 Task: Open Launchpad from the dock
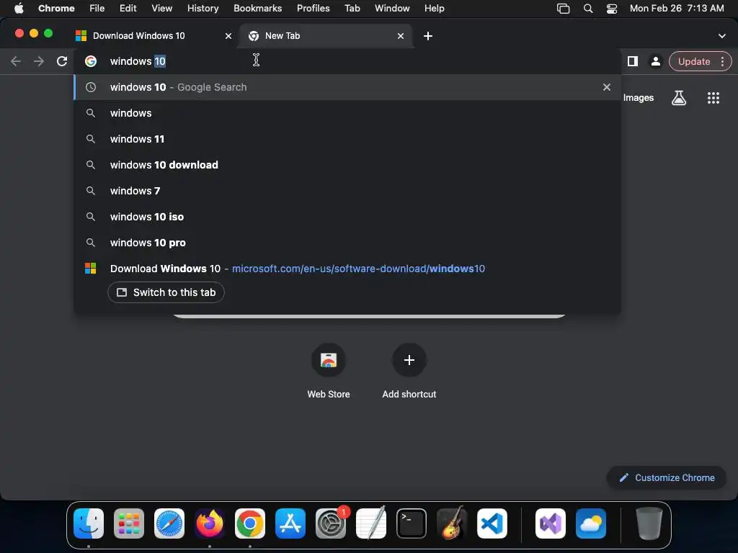tap(129, 523)
